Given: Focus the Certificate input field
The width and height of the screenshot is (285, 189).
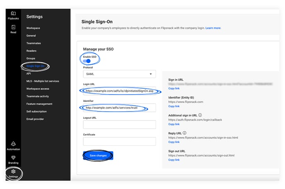Looking at the screenshot, I should click(119, 142).
